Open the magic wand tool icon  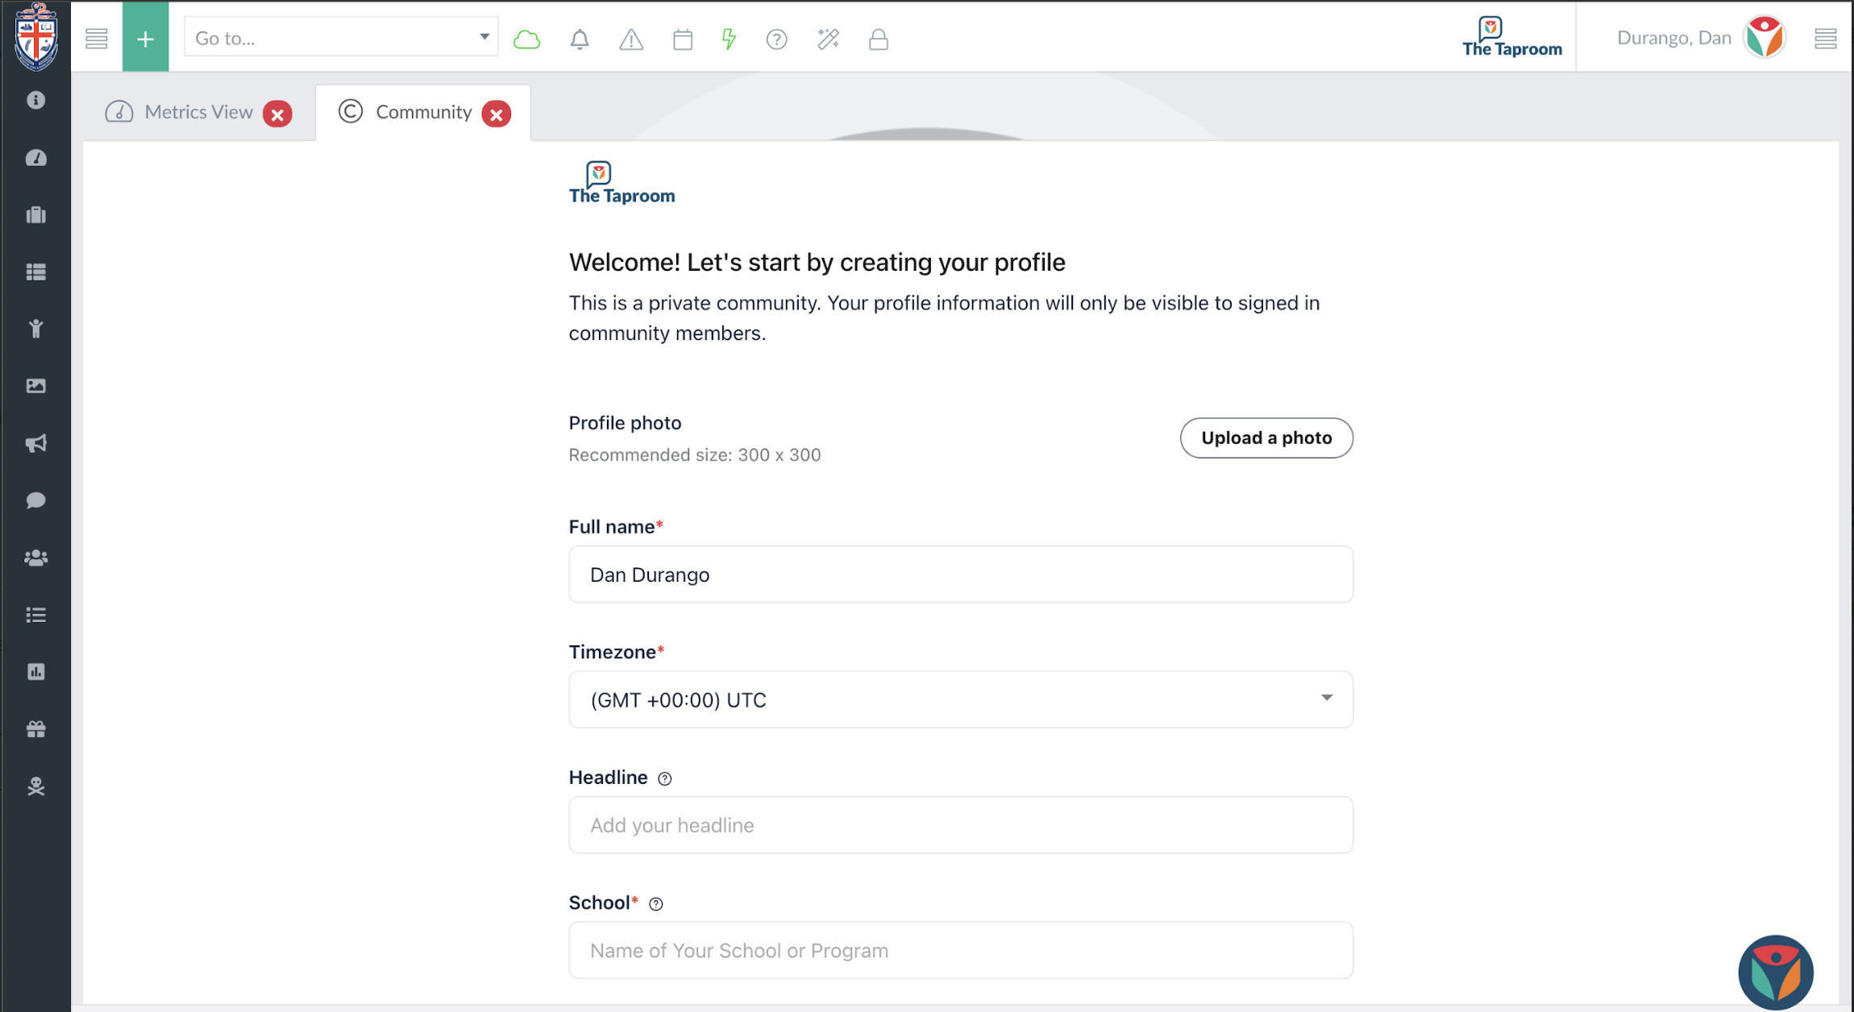point(828,39)
